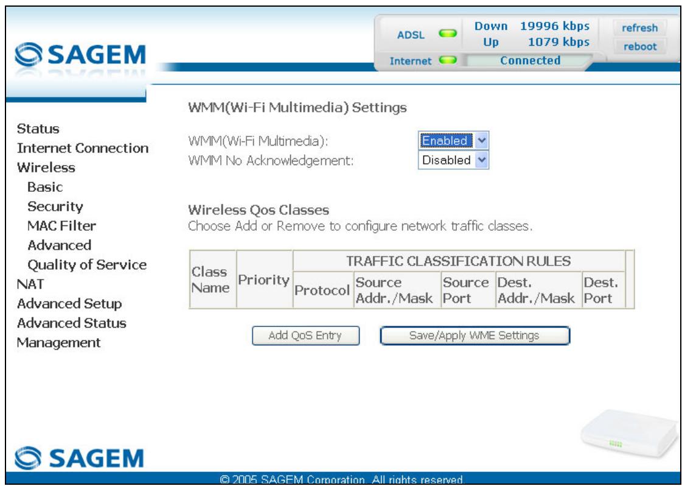The height and width of the screenshot is (486, 682).
Task: Click the Up 1079 kbps value
Action: 558,42
